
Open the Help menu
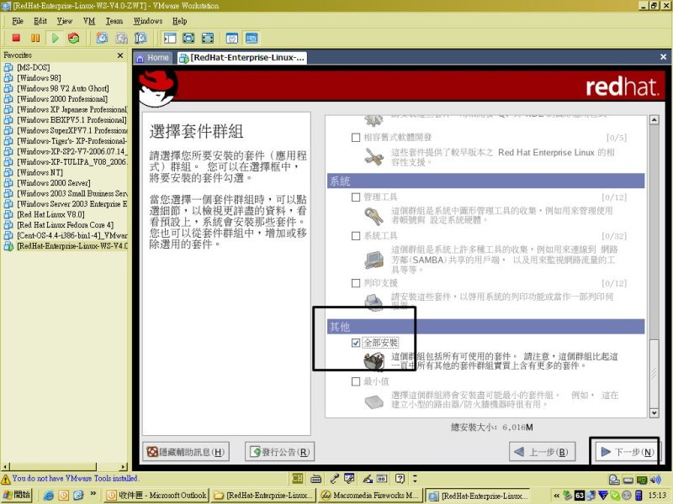pyautogui.click(x=179, y=20)
